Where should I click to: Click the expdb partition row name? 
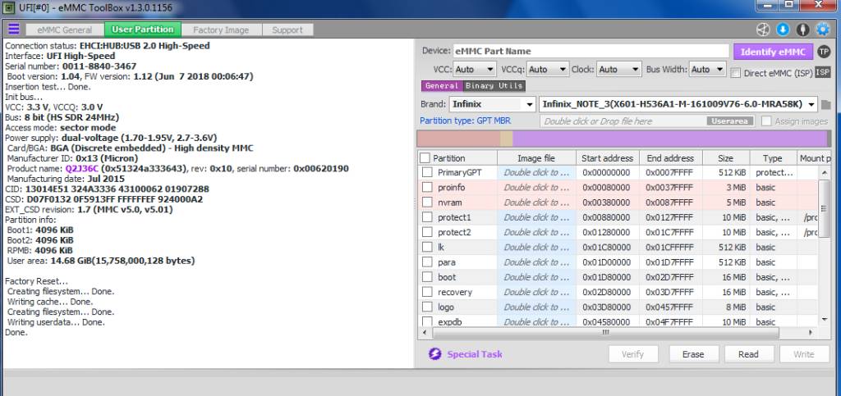[449, 322]
